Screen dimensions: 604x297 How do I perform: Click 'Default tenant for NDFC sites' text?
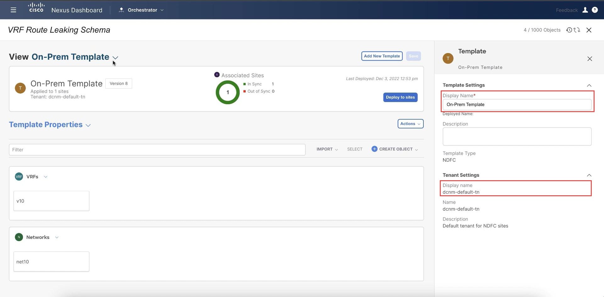click(475, 226)
